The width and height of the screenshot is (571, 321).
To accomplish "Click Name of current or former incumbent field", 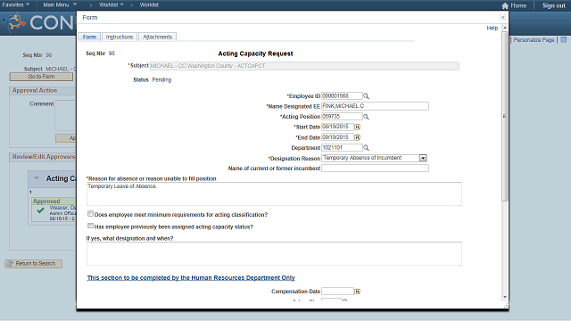I will click(375, 169).
